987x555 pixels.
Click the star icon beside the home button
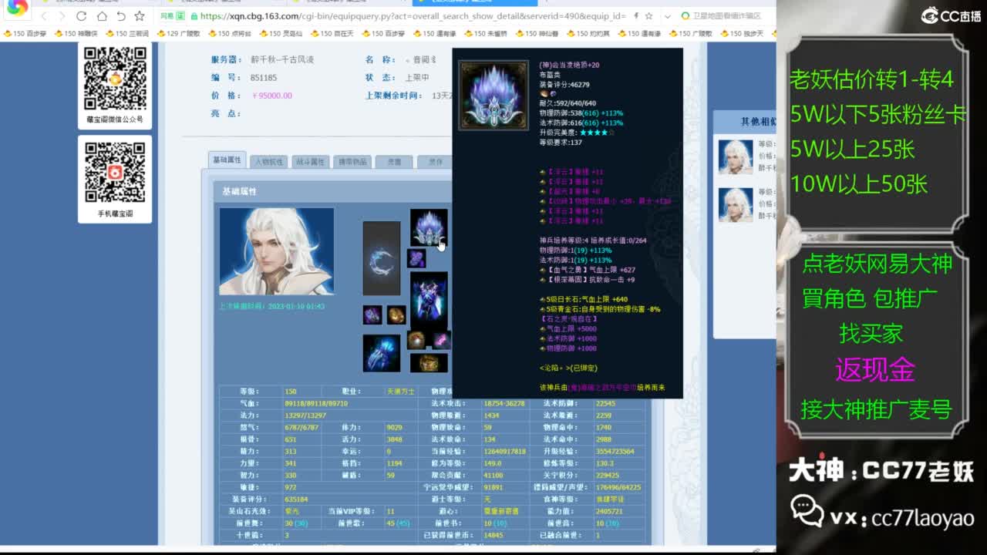click(x=140, y=16)
